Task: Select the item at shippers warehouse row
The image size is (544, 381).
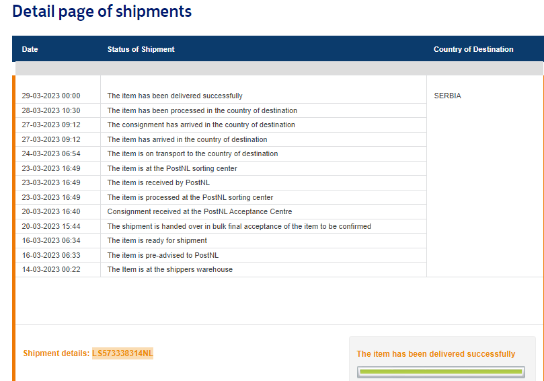Action: [x=170, y=269]
